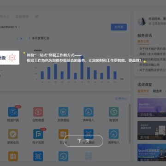Open the 智慧算 app icon
The image size is (166, 166).
click(114, 112)
